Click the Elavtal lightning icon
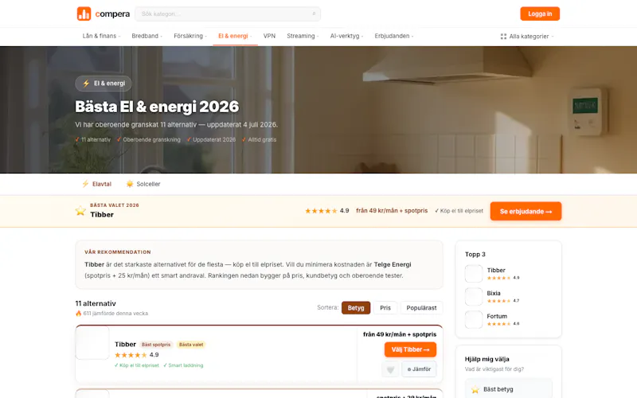The height and width of the screenshot is (398, 637). coord(85,184)
